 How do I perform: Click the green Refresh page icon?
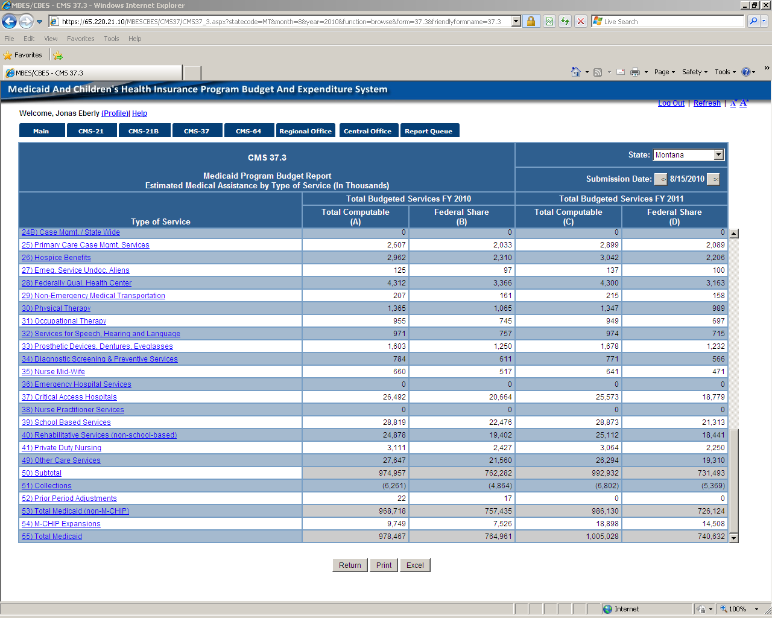tap(565, 22)
